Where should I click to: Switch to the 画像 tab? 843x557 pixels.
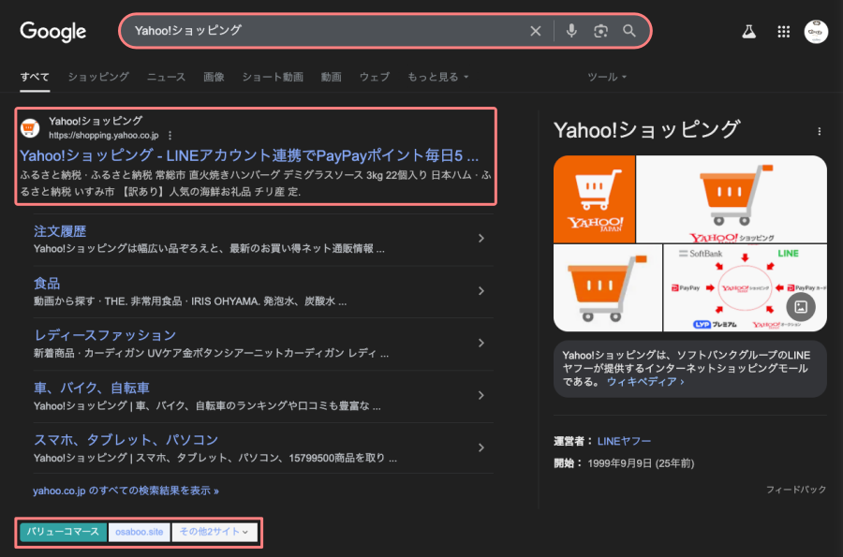214,77
